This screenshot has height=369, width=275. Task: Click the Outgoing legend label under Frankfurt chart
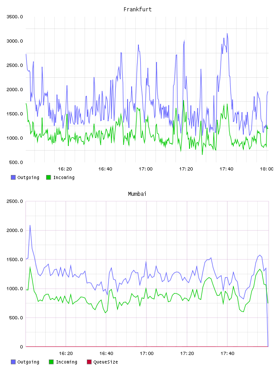pos(28,177)
